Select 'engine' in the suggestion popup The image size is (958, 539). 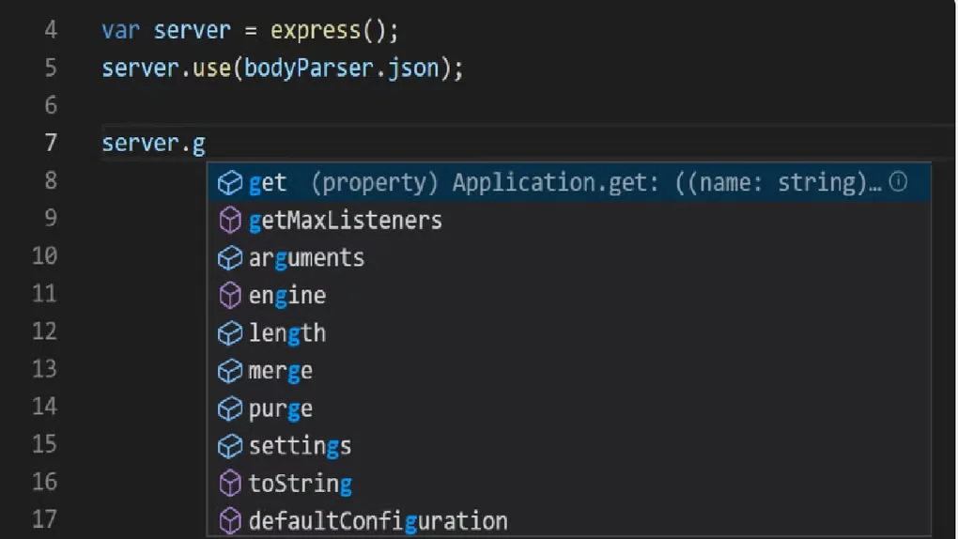pyautogui.click(x=569, y=296)
